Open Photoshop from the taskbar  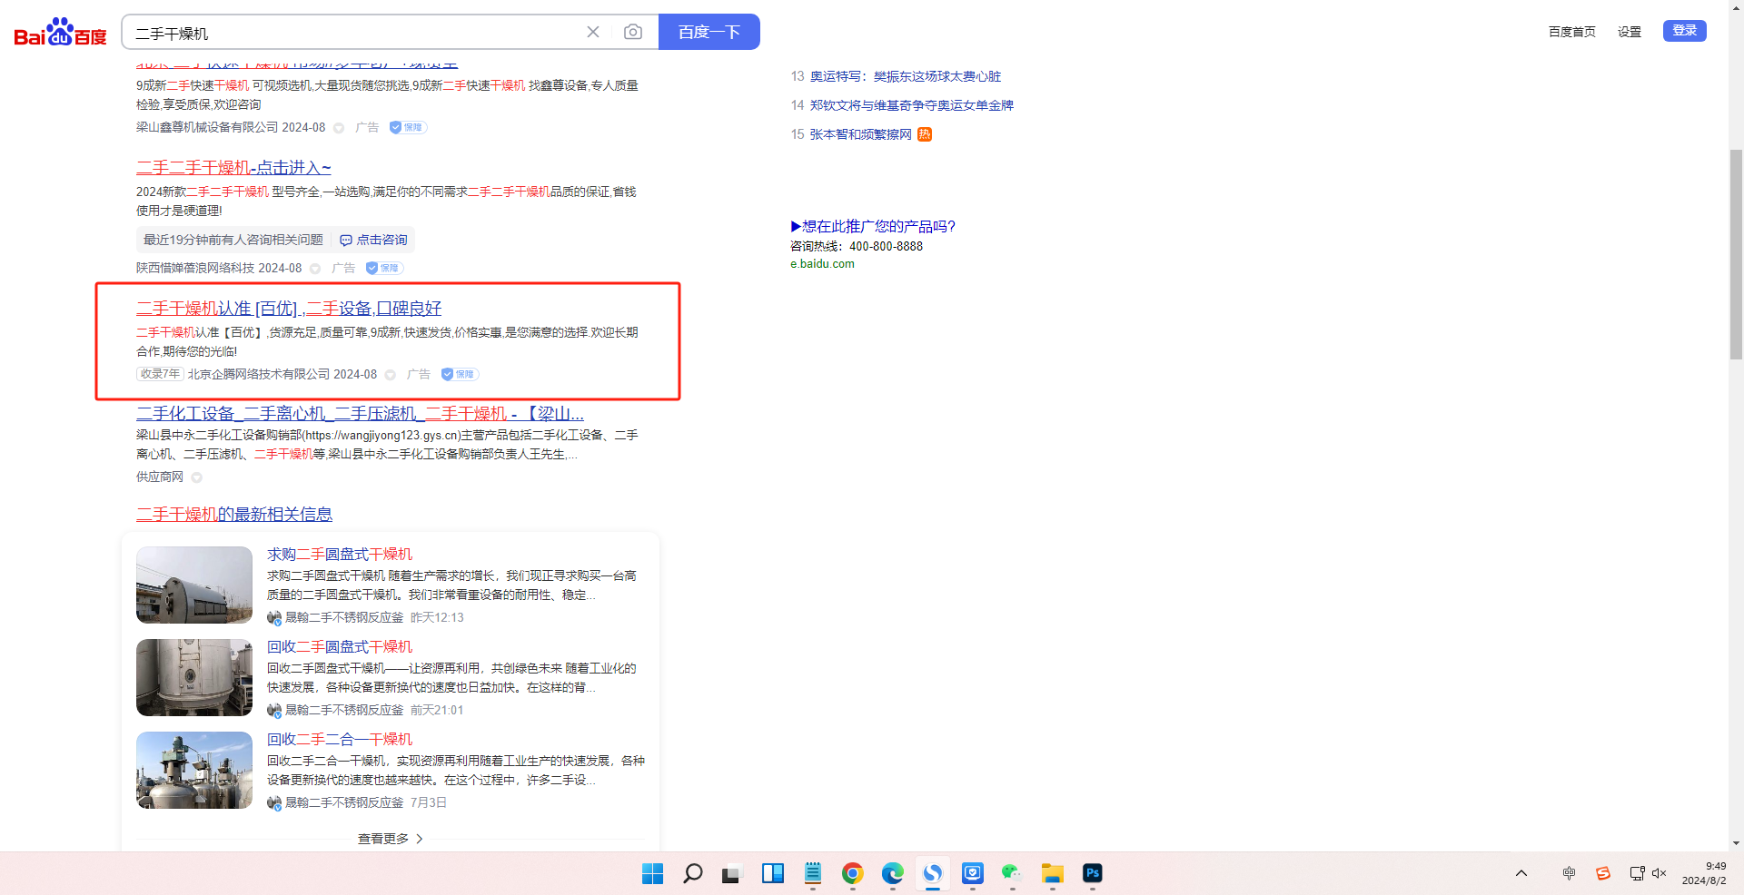pos(1092,873)
